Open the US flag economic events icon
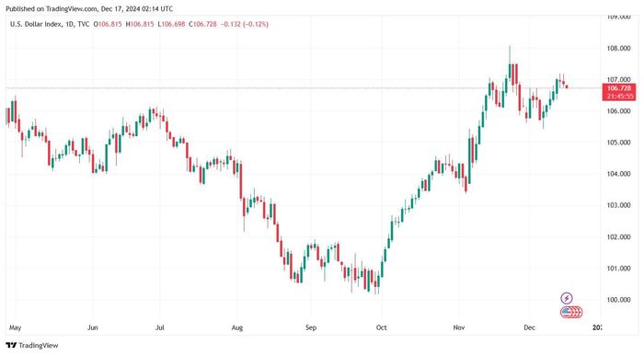Screen dimensions: 644x355 coord(571,313)
